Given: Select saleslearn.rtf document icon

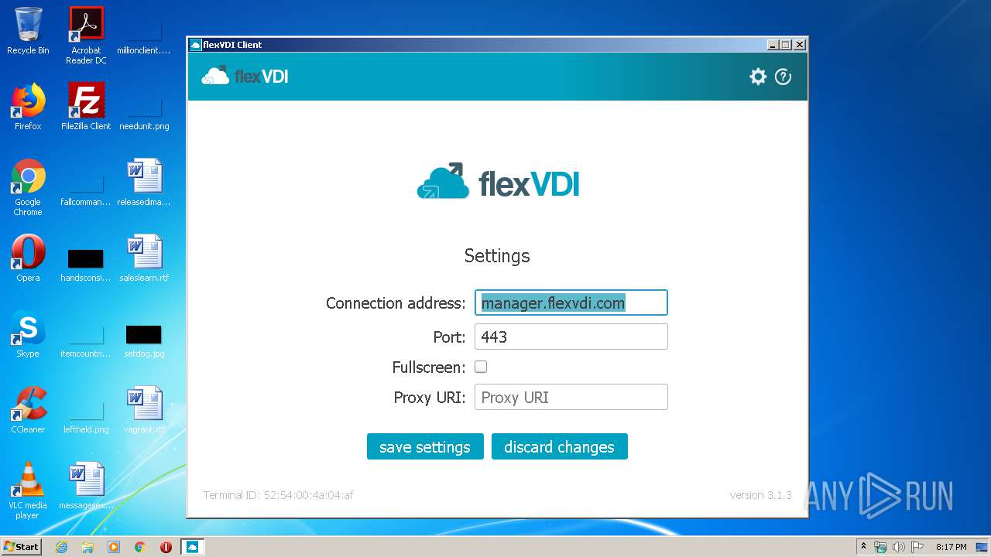Looking at the screenshot, I should (x=144, y=258).
